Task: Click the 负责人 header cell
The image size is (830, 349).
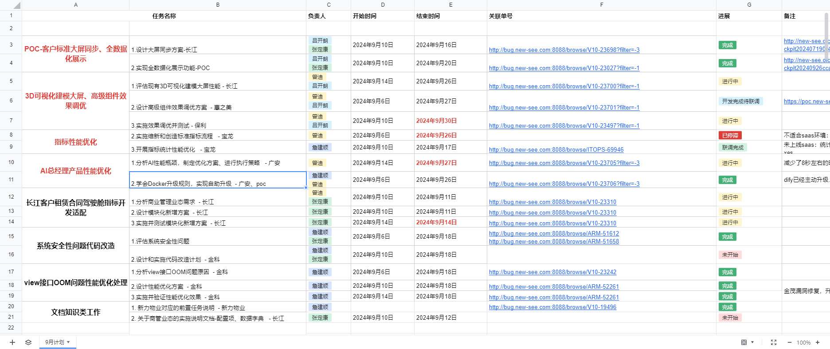Action: tap(329, 16)
